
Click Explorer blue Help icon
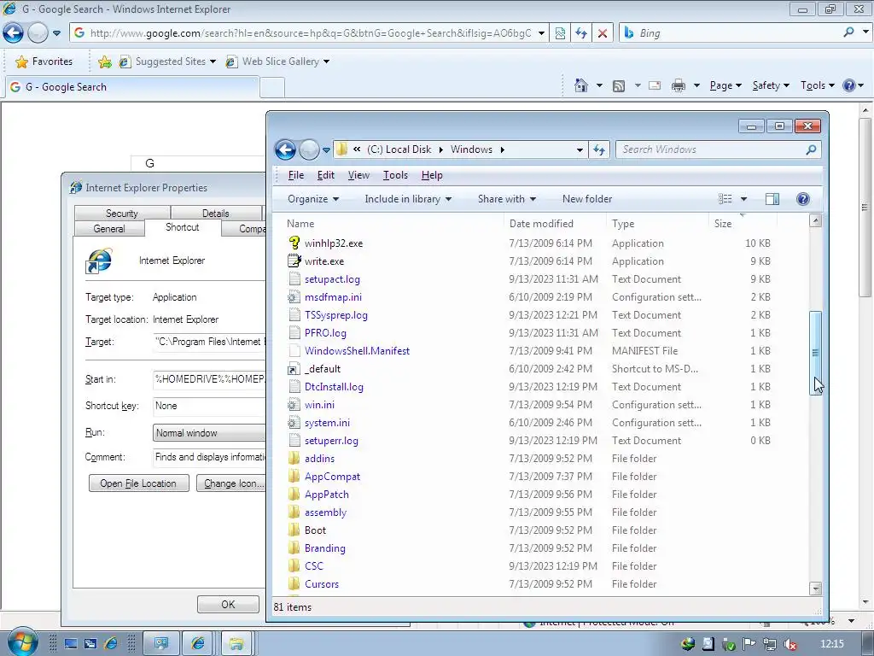(x=802, y=199)
